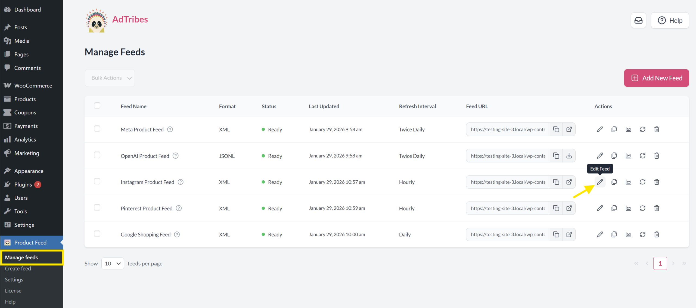Open the Bulk Actions dropdown
This screenshot has width=696, height=308.
pyautogui.click(x=110, y=78)
